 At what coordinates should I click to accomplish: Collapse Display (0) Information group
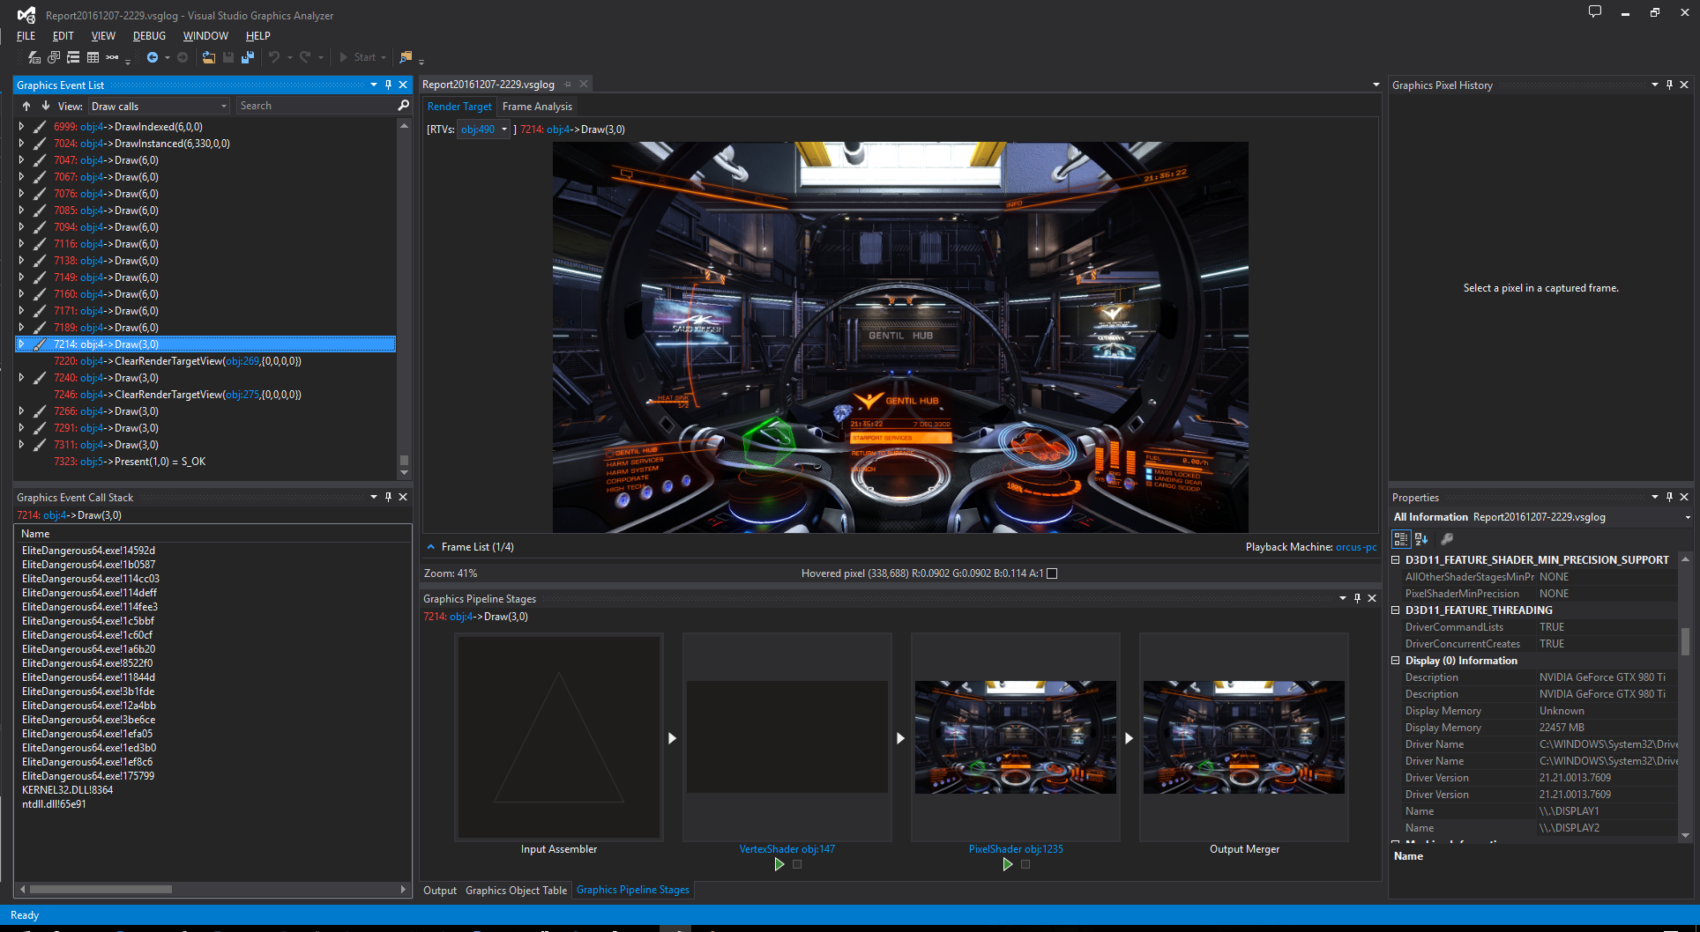pyautogui.click(x=1396, y=660)
